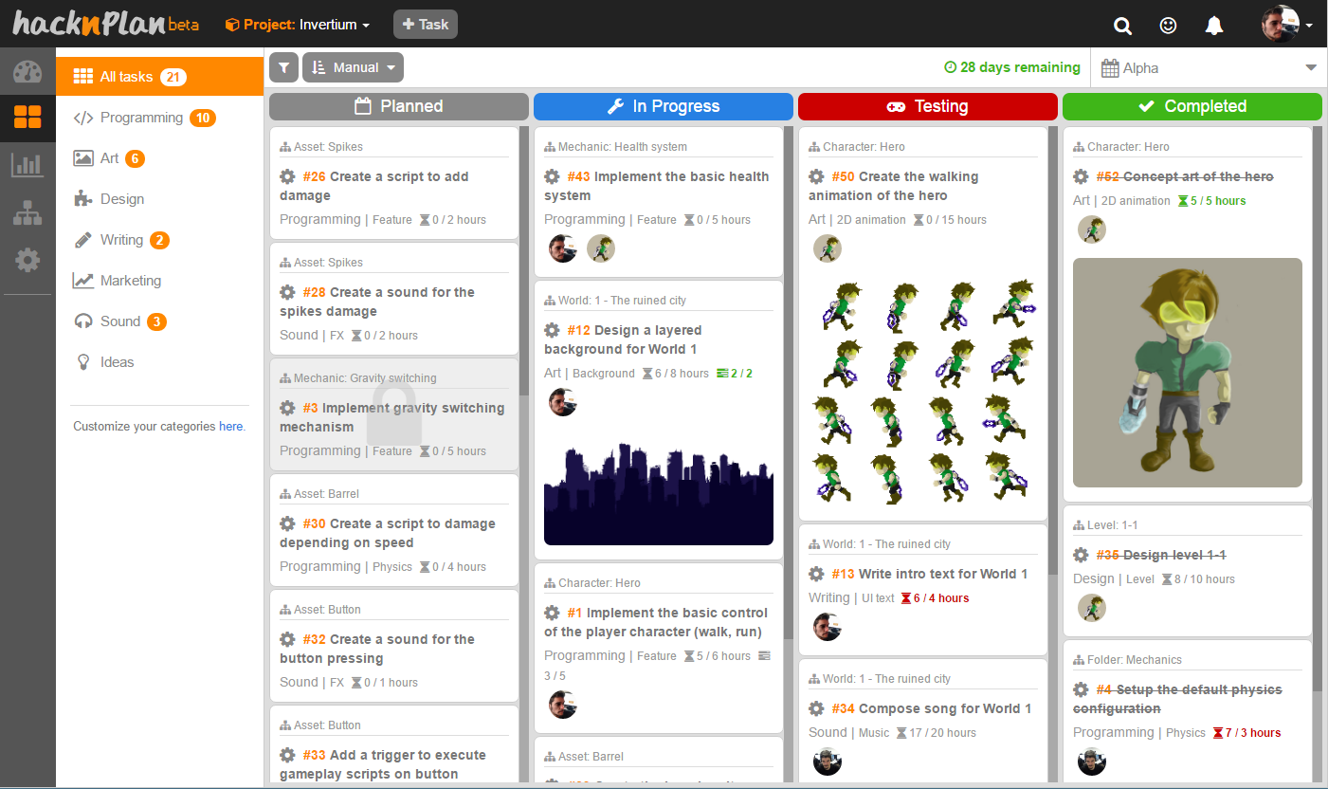Open the Project: Invertium dropdown
This screenshot has width=1328, height=789.
click(298, 25)
